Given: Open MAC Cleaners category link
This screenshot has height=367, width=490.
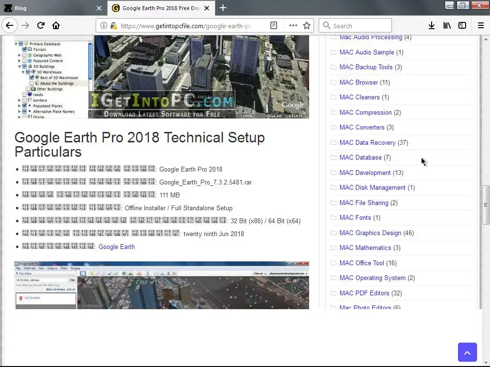Looking at the screenshot, I should 359,97.
